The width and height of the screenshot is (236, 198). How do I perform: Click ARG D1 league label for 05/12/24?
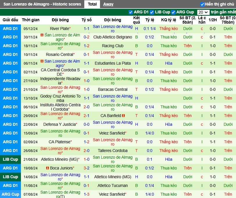[x=10, y=29]
